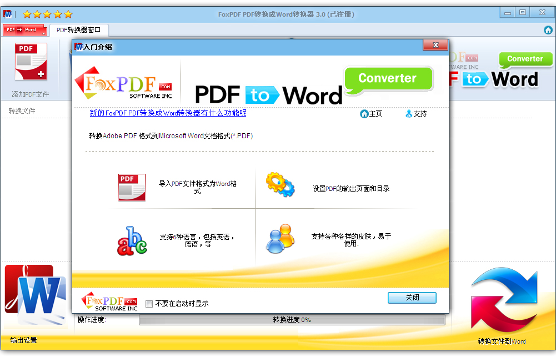Click the home icon in the main window
This screenshot has width=556, height=357.
click(x=548, y=30)
